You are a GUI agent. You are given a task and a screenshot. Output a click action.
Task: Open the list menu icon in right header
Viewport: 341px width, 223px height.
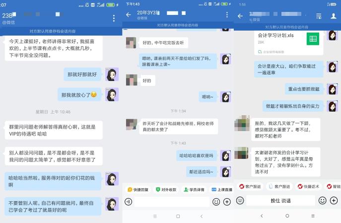(x=319, y=16)
